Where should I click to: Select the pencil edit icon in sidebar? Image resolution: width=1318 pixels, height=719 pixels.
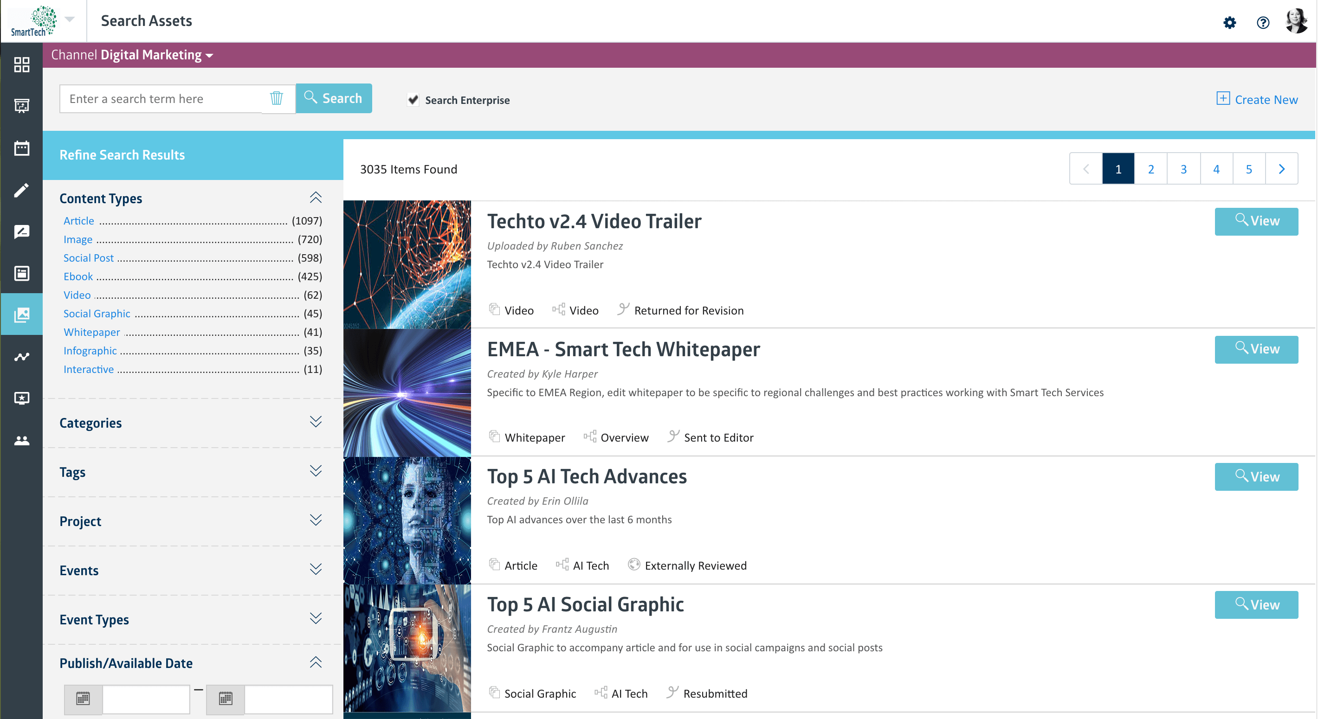(x=21, y=190)
